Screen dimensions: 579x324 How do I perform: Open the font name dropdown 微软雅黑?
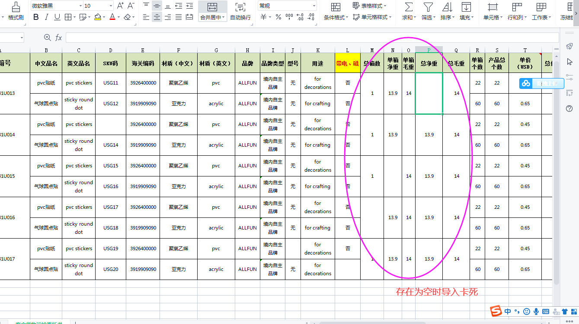click(x=80, y=6)
